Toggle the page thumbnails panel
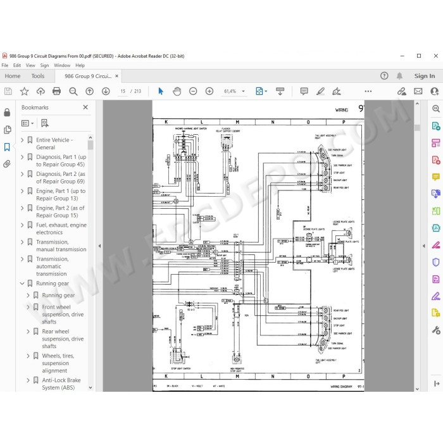Screen dimensions: 443x443 7,130
